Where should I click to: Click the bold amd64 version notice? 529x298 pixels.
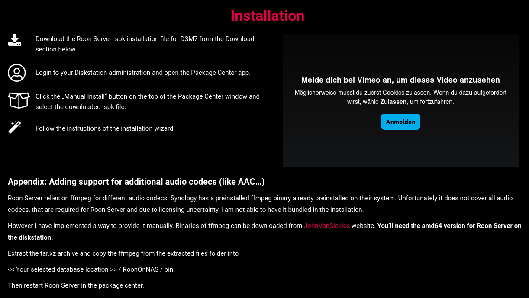point(449,226)
